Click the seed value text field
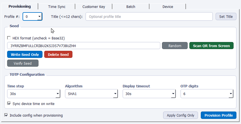The image size is (241, 124). point(83,46)
